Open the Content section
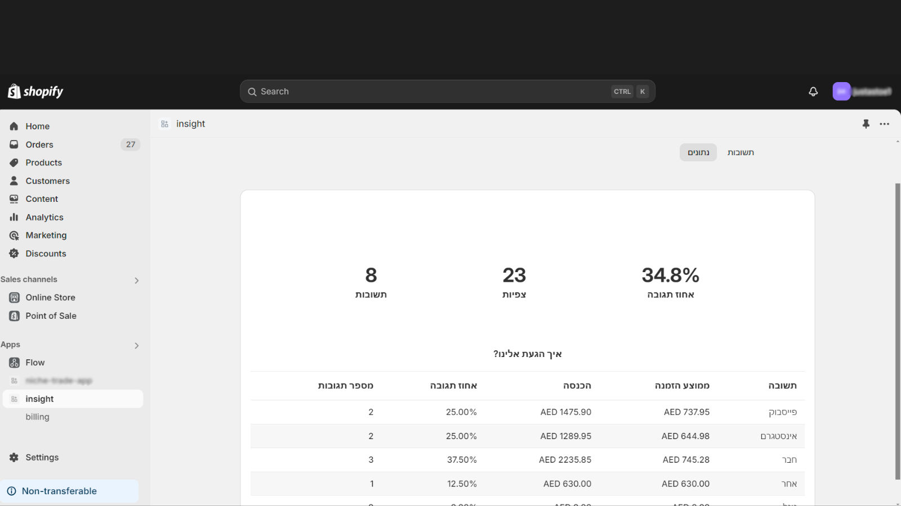 42,198
